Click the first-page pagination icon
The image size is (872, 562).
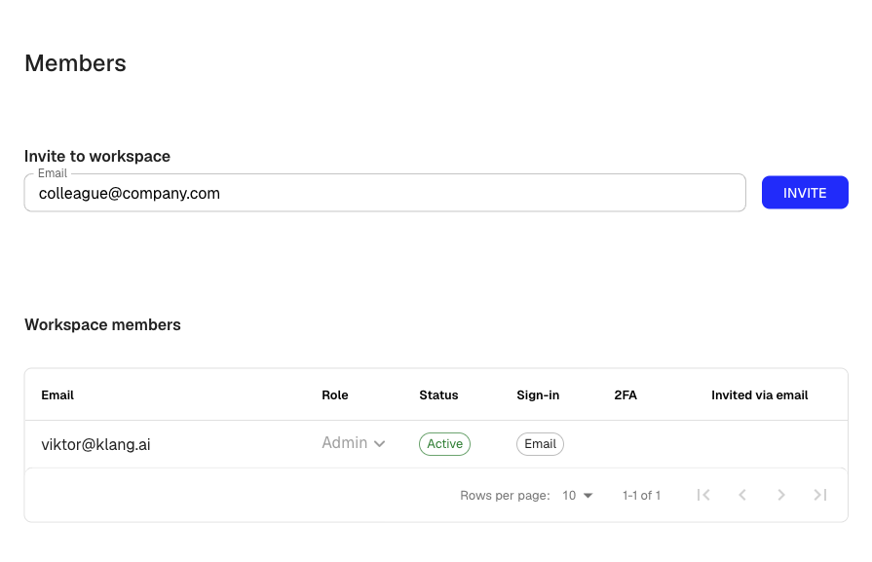coord(703,495)
